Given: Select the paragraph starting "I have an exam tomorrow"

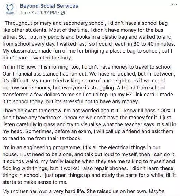Looking at the screenshot, I should tap(89, 124).
